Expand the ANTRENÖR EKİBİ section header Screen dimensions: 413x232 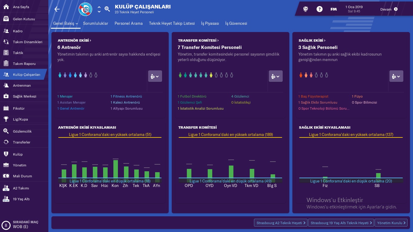coord(74,40)
